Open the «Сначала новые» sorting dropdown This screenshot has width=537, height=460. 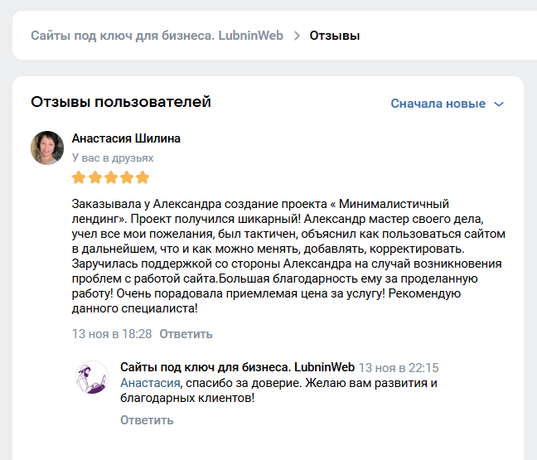pos(438,104)
